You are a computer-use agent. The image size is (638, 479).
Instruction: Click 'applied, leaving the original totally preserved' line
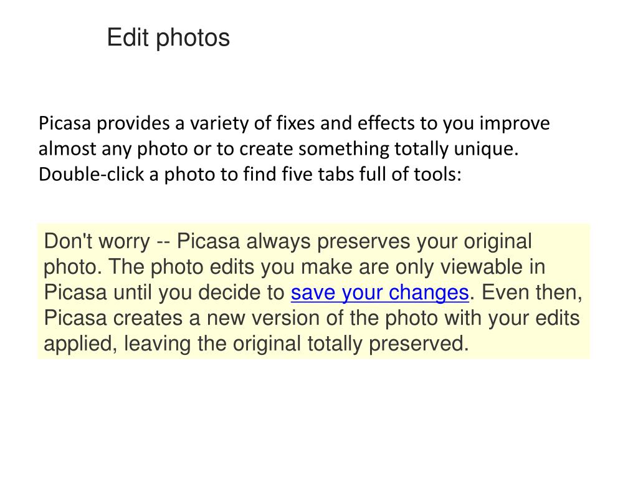coord(256,344)
